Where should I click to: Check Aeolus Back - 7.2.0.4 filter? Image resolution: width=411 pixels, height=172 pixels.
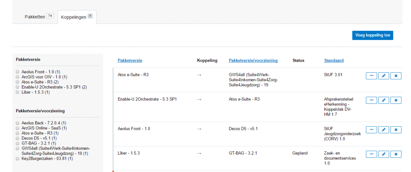coord(17,123)
